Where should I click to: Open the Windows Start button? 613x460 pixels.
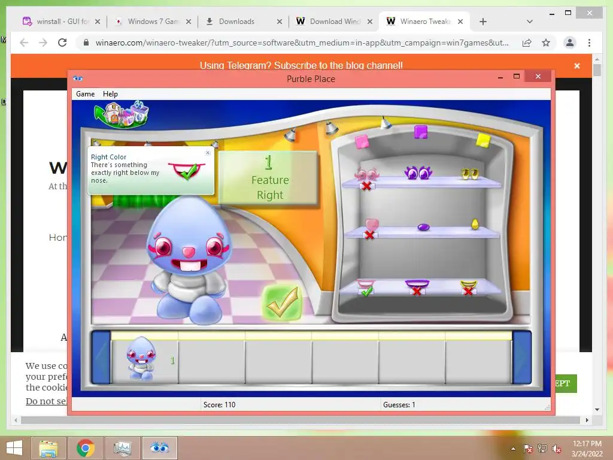click(x=14, y=448)
